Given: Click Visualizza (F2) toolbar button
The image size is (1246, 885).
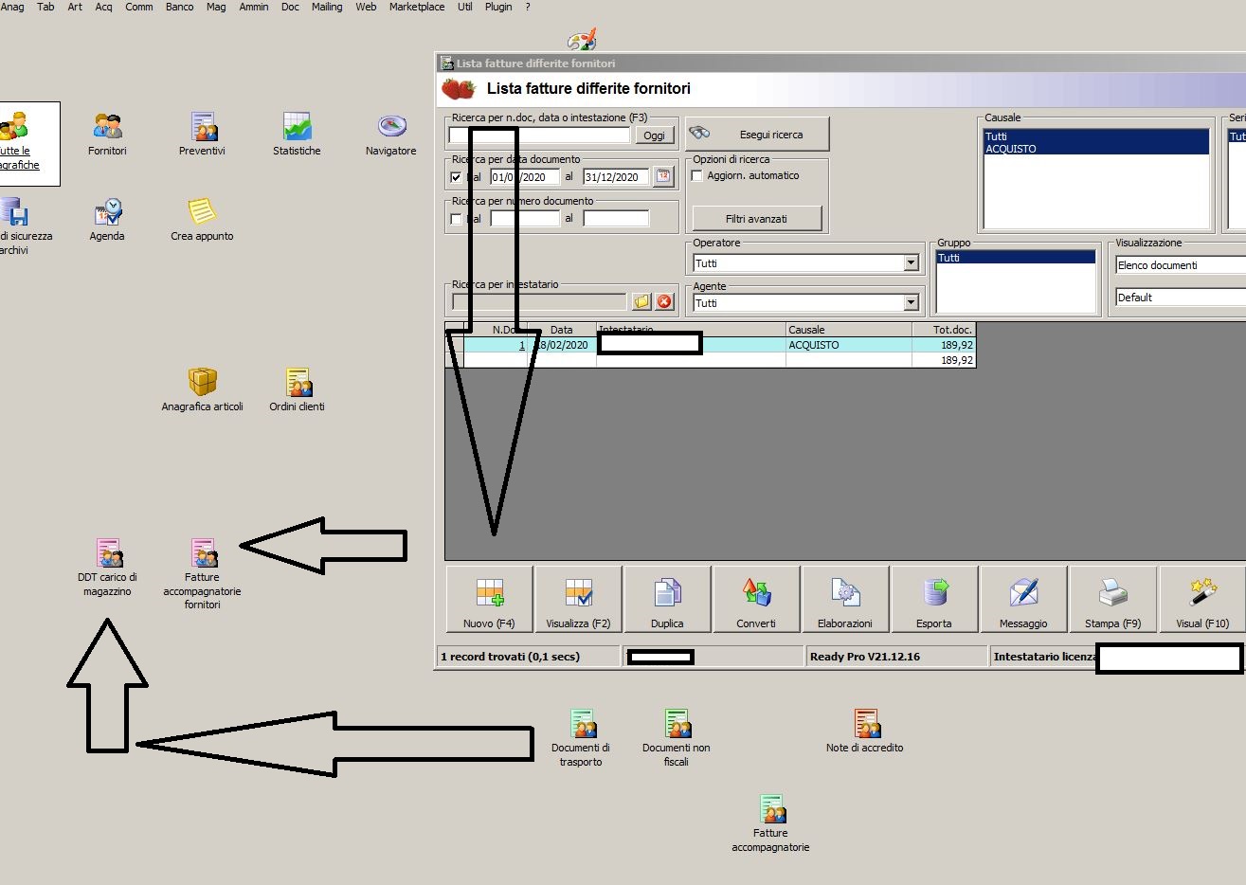Looking at the screenshot, I should (x=578, y=600).
